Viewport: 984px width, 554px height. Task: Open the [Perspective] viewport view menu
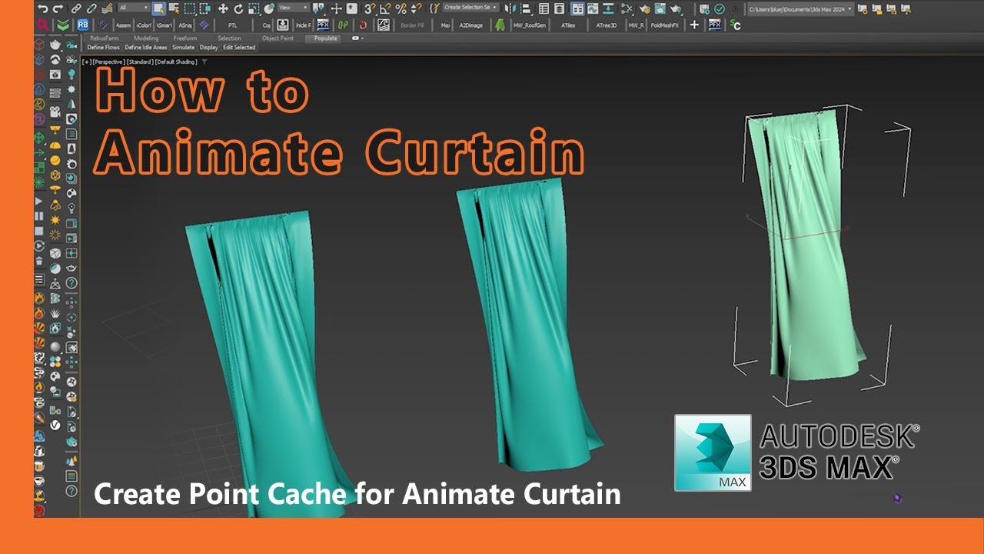(108, 62)
